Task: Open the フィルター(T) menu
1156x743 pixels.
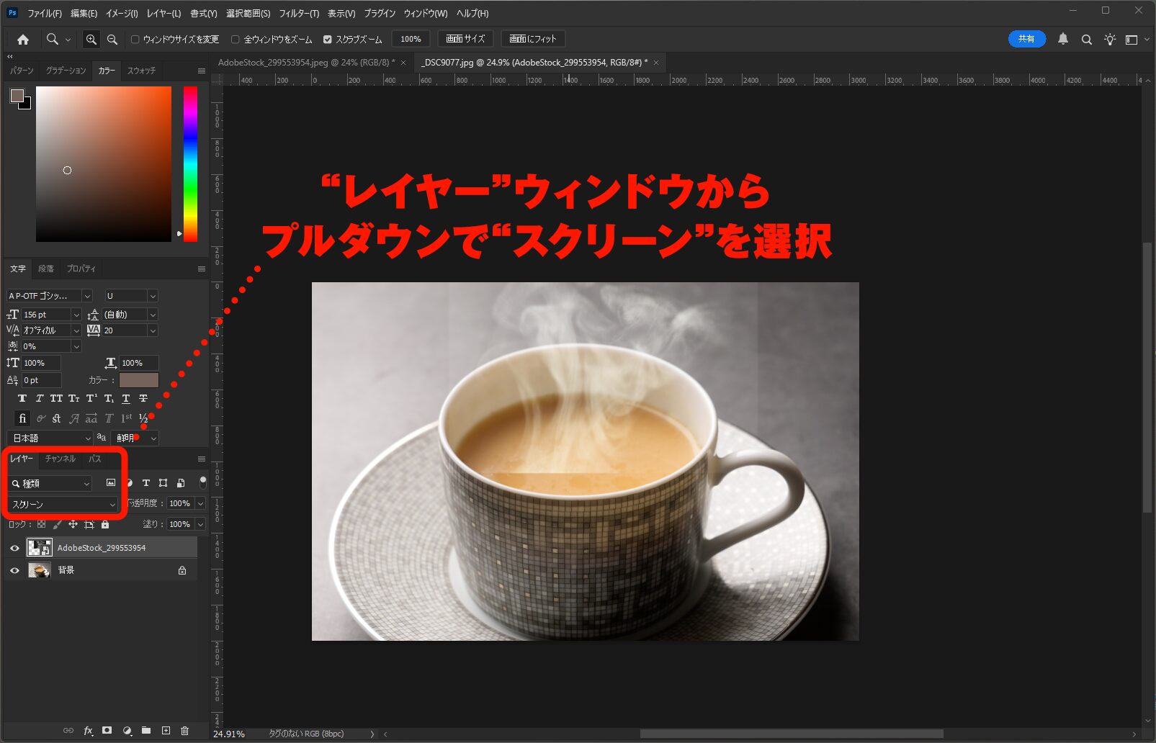Action: (x=299, y=13)
